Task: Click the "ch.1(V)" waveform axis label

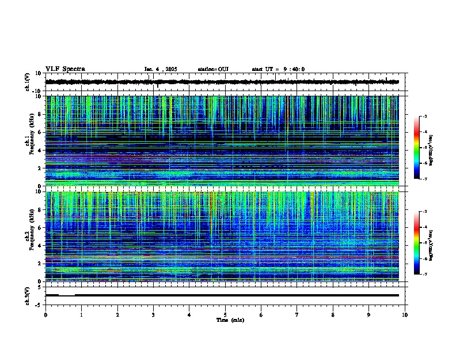Action: click(x=28, y=82)
